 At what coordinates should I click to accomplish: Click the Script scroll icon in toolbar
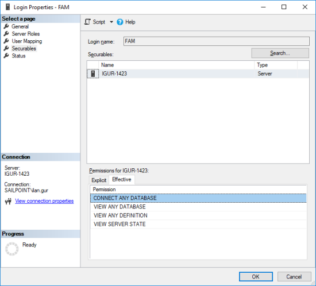(88, 22)
